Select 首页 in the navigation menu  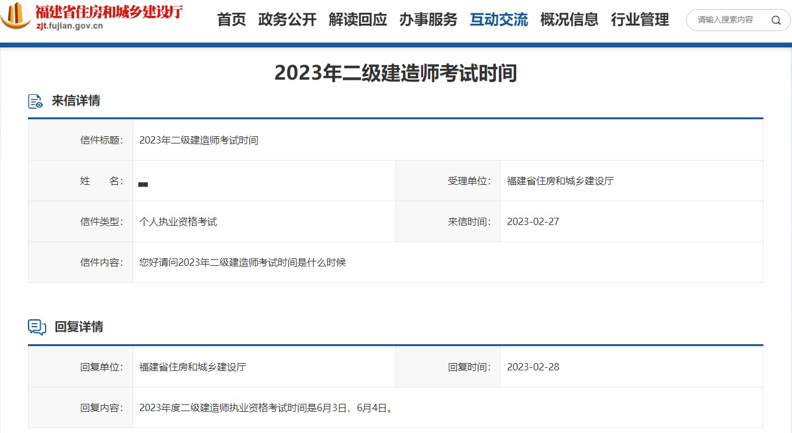point(231,20)
